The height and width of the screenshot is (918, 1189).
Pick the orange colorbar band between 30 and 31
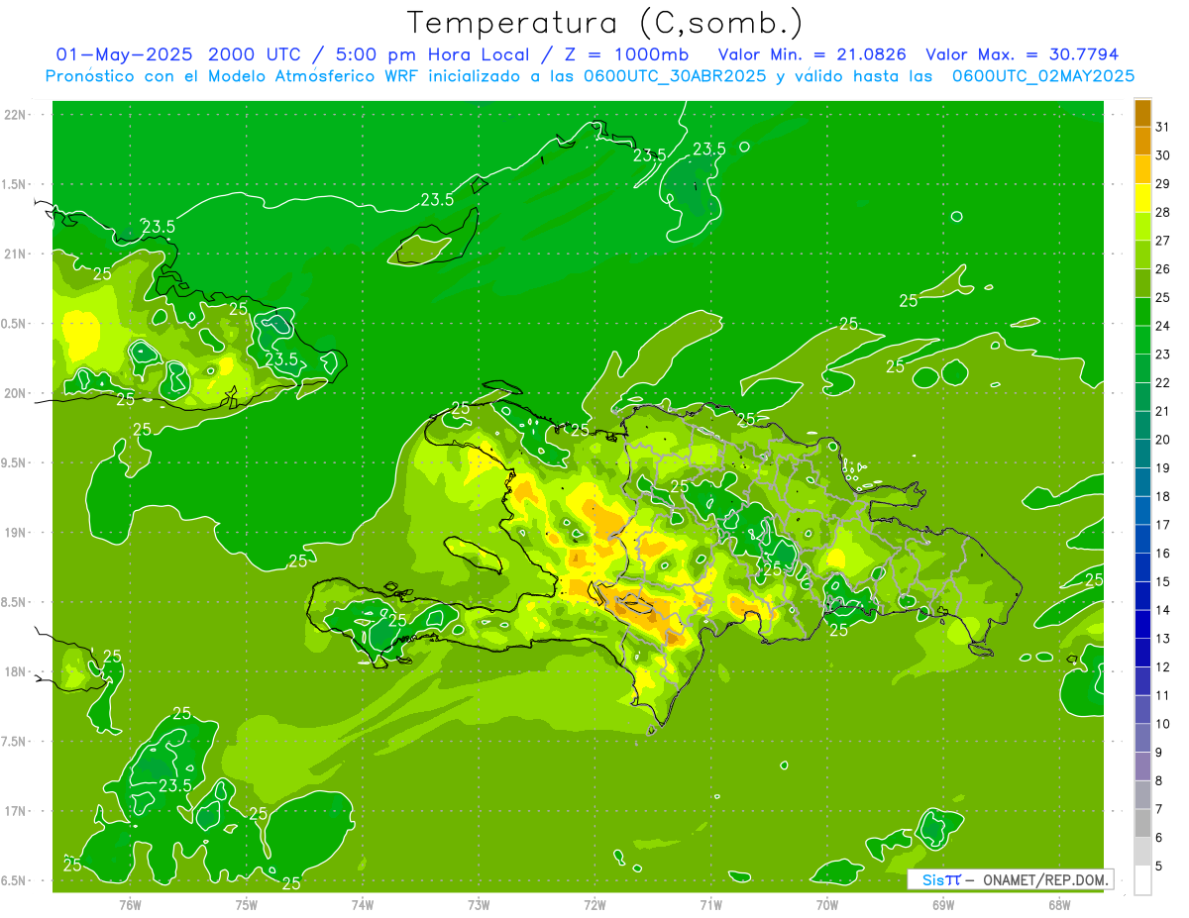coord(1142,142)
